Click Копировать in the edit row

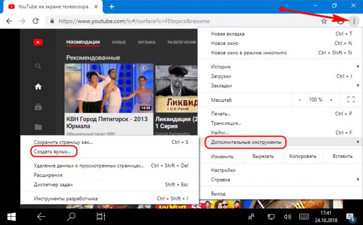click(303, 156)
